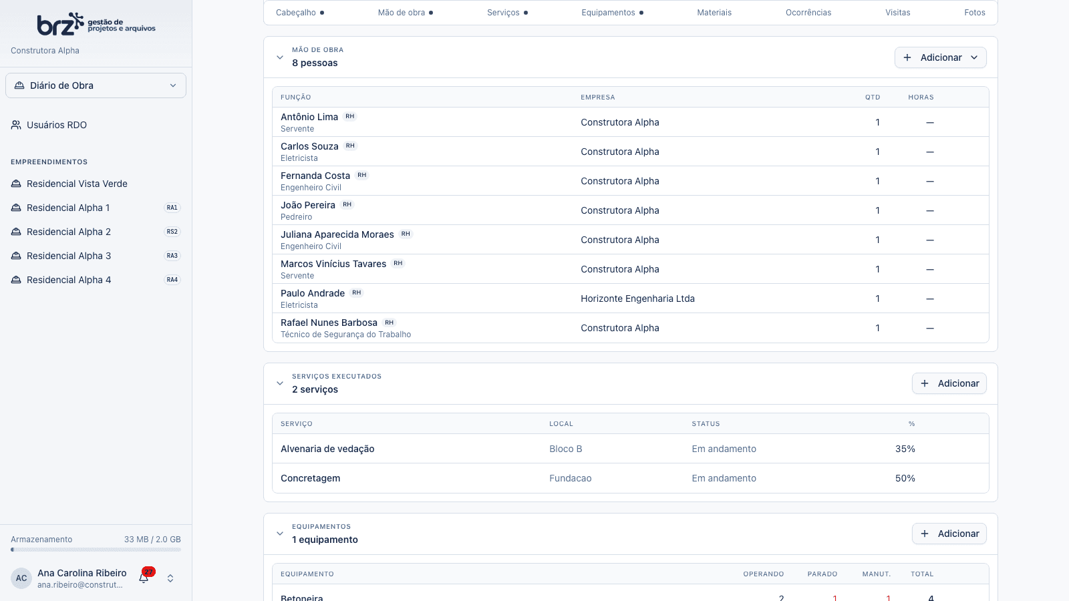Click Fernanda Costa worker name

click(315, 176)
